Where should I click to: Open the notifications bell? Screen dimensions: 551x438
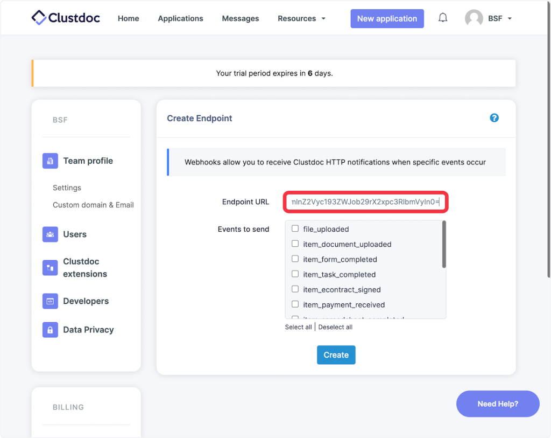click(443, 18)
